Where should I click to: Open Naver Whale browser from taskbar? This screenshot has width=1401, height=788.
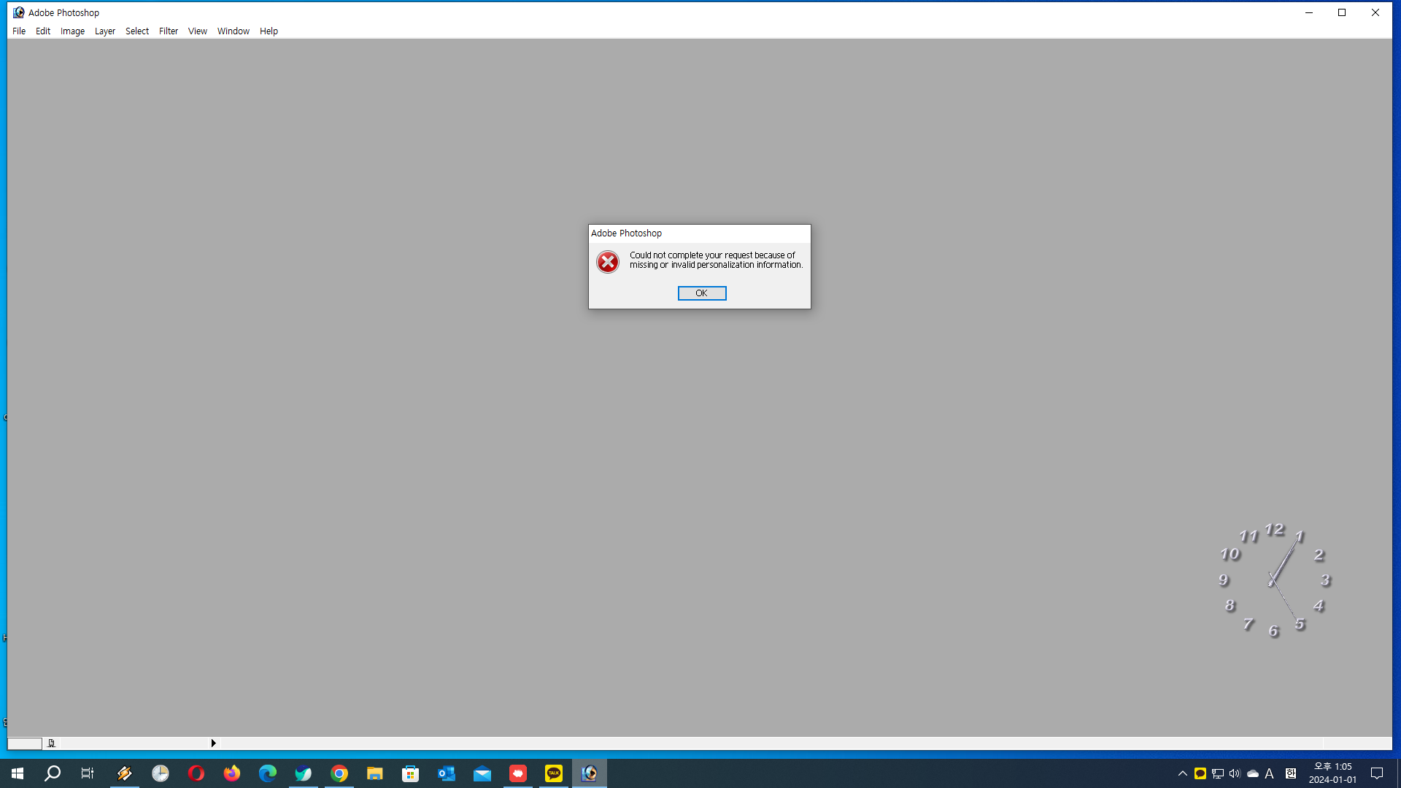[304, 773]
